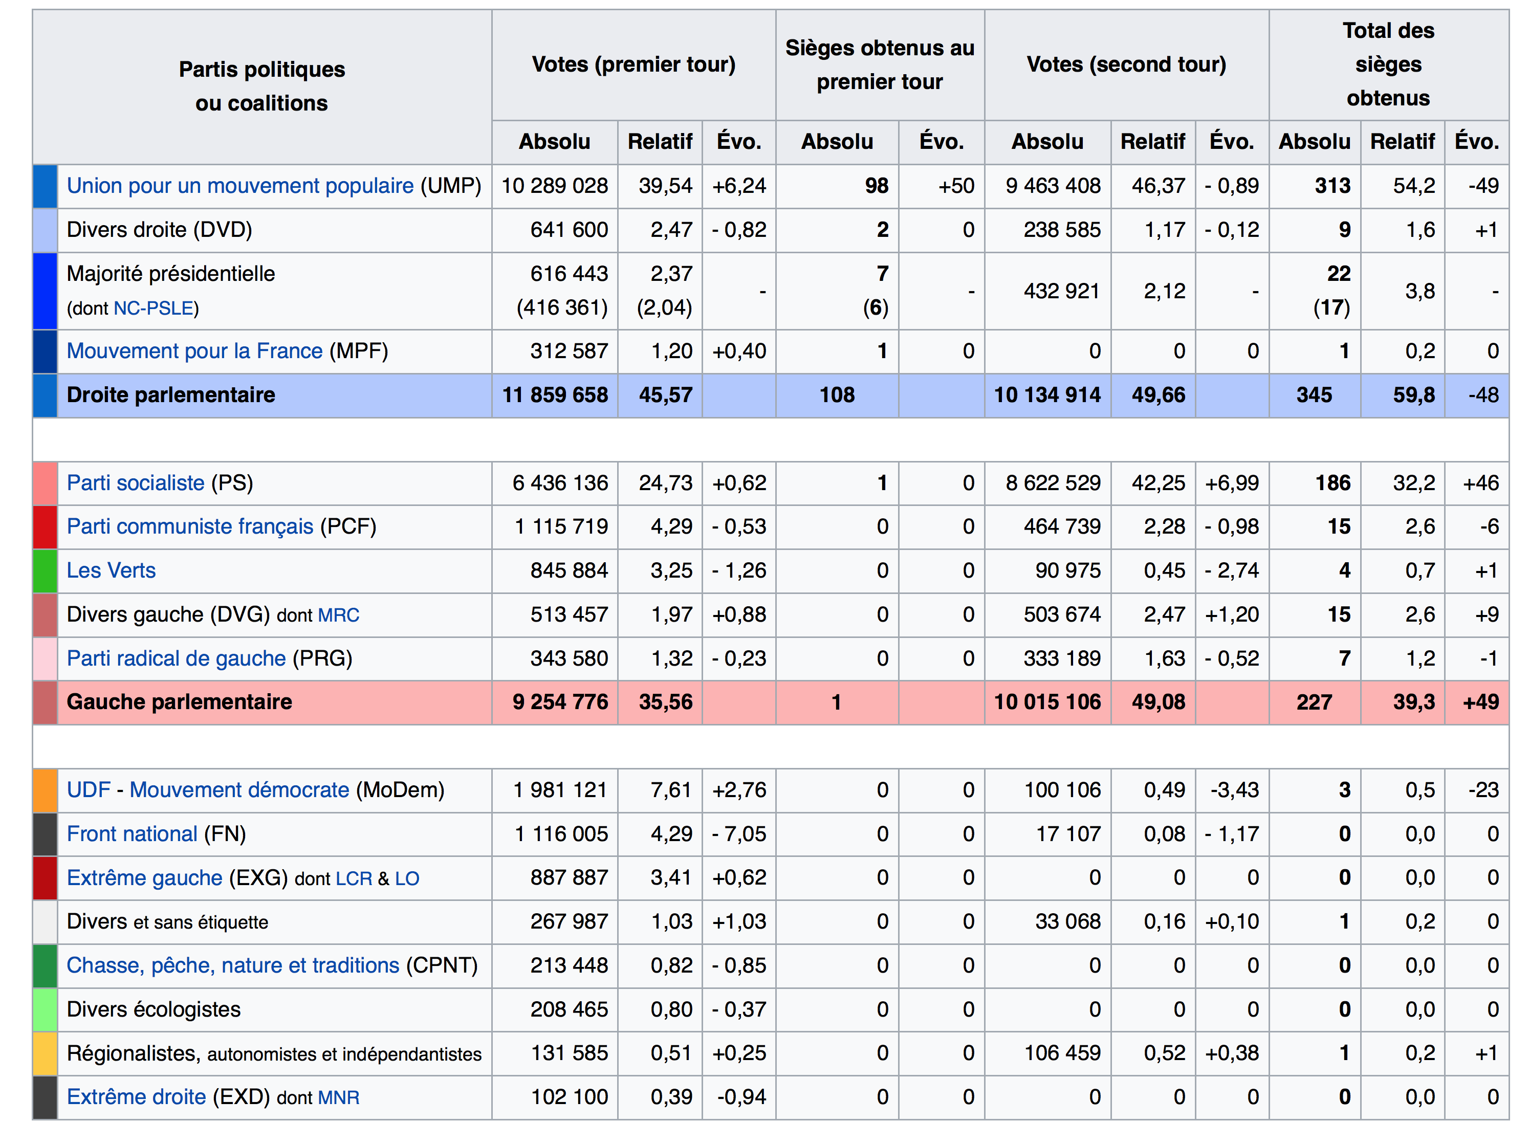1529x1145 pixels.
Task: Click the green Les Verts color swatch
Action: 45,571
